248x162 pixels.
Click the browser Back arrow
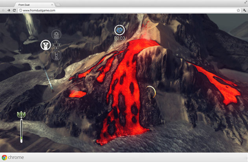pyautogui.click(x=4, y=10)
